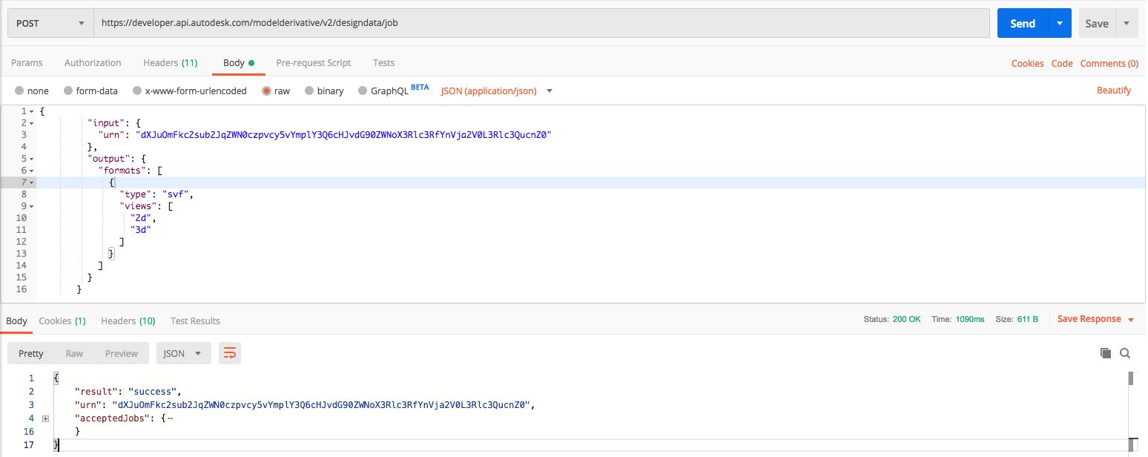Open the Tests tab

pos(384,63)
